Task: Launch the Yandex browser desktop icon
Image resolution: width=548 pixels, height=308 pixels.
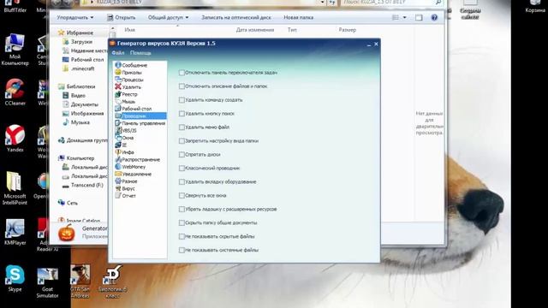Action: [x=15, y=139]
